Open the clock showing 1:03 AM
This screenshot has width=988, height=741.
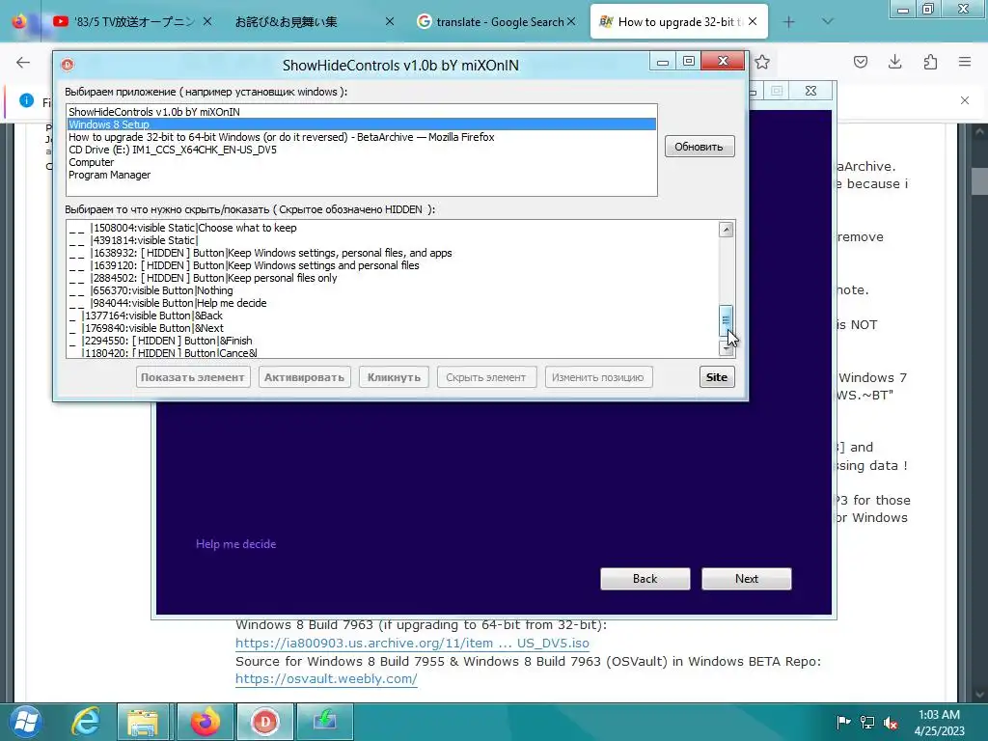(x=939, y=722)
